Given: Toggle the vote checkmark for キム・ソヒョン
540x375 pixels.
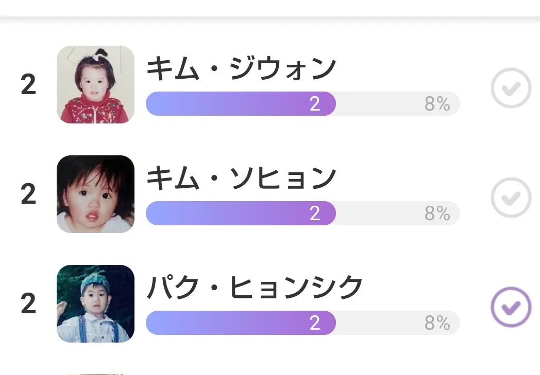Looking at the screenshot, I should (511, 198).
